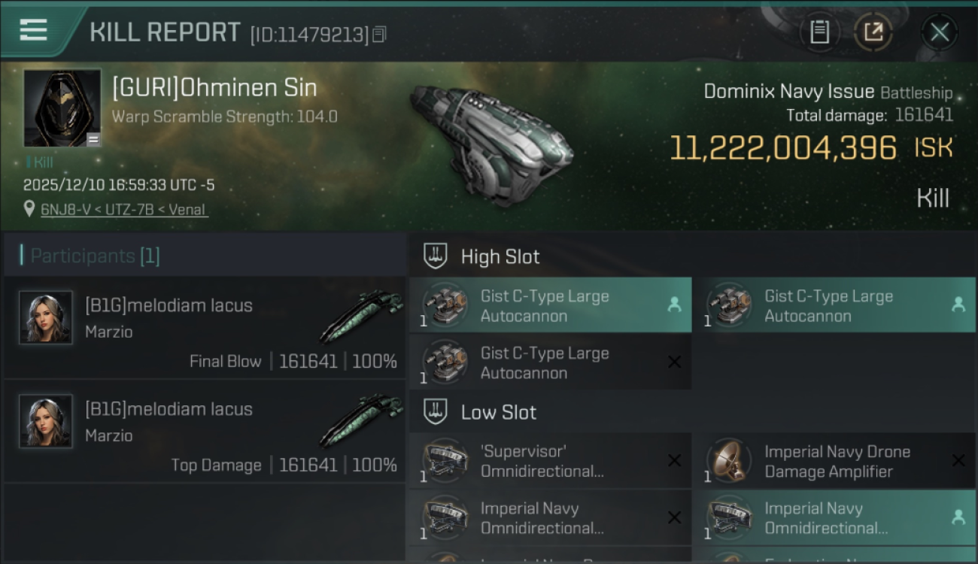Click the 'Supervisor' Omnidirectional module item
This screenshot has width=978, height=564.
542,461
